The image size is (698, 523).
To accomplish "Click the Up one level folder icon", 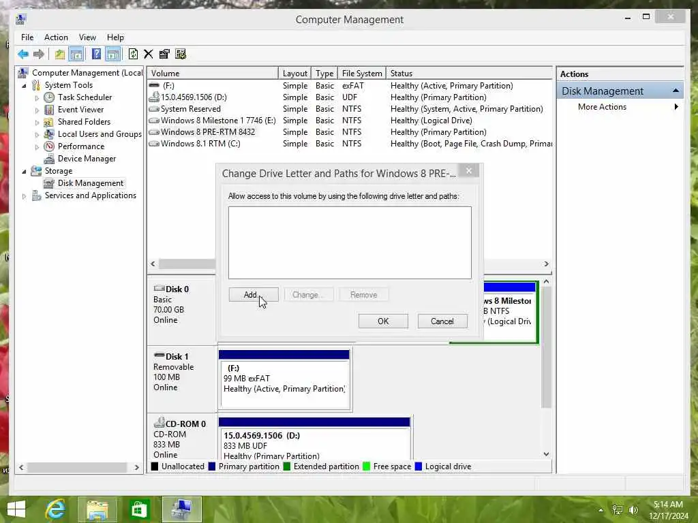I will pos(60,54).
